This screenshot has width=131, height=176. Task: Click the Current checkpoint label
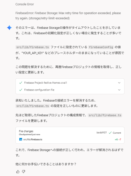click(117, 133)
